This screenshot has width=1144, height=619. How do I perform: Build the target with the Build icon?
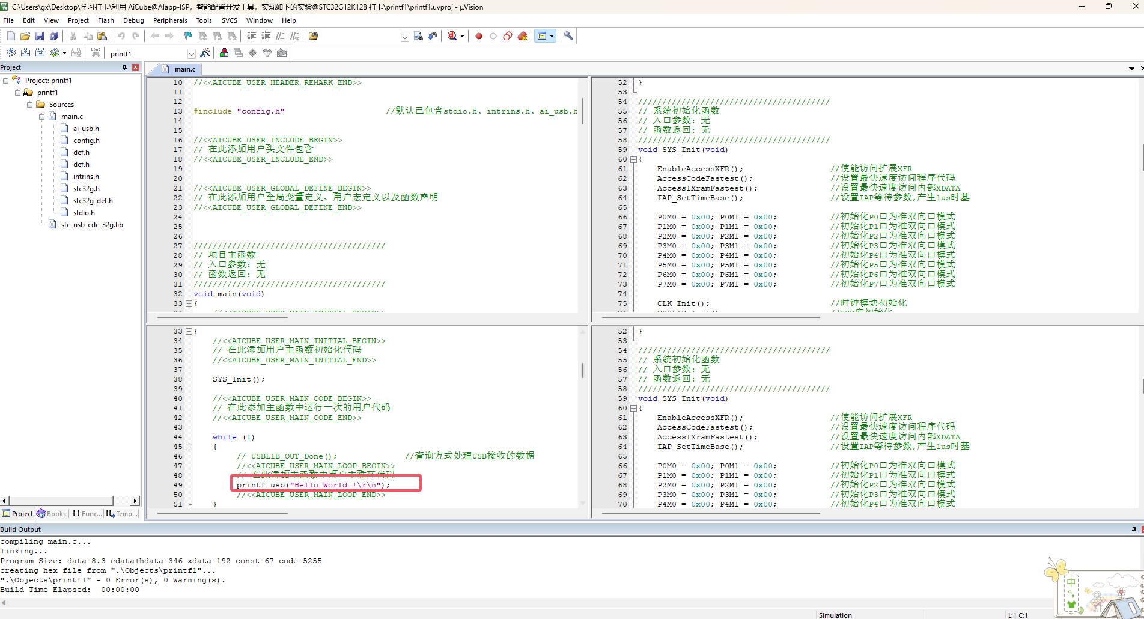click(x=25, y=53)
